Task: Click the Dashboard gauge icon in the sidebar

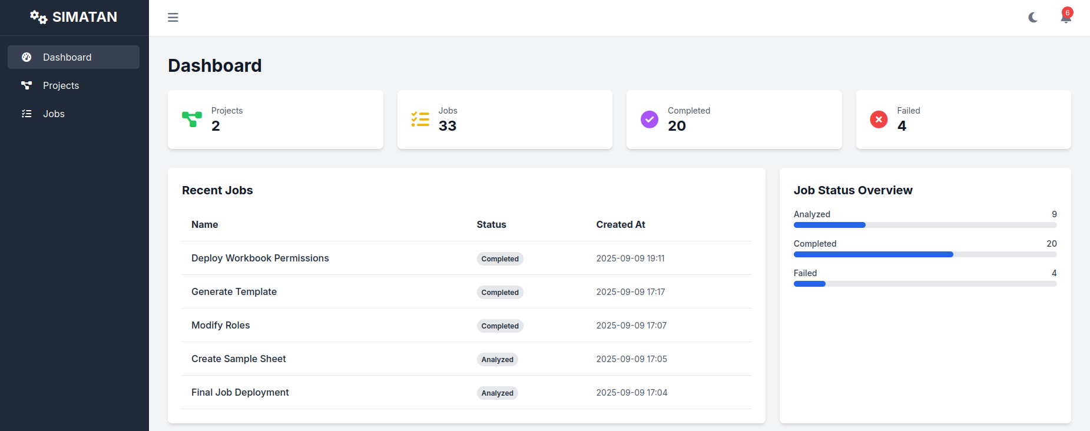Action: point(26,57)
